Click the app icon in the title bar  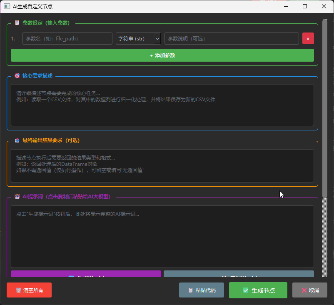point(6,6)
